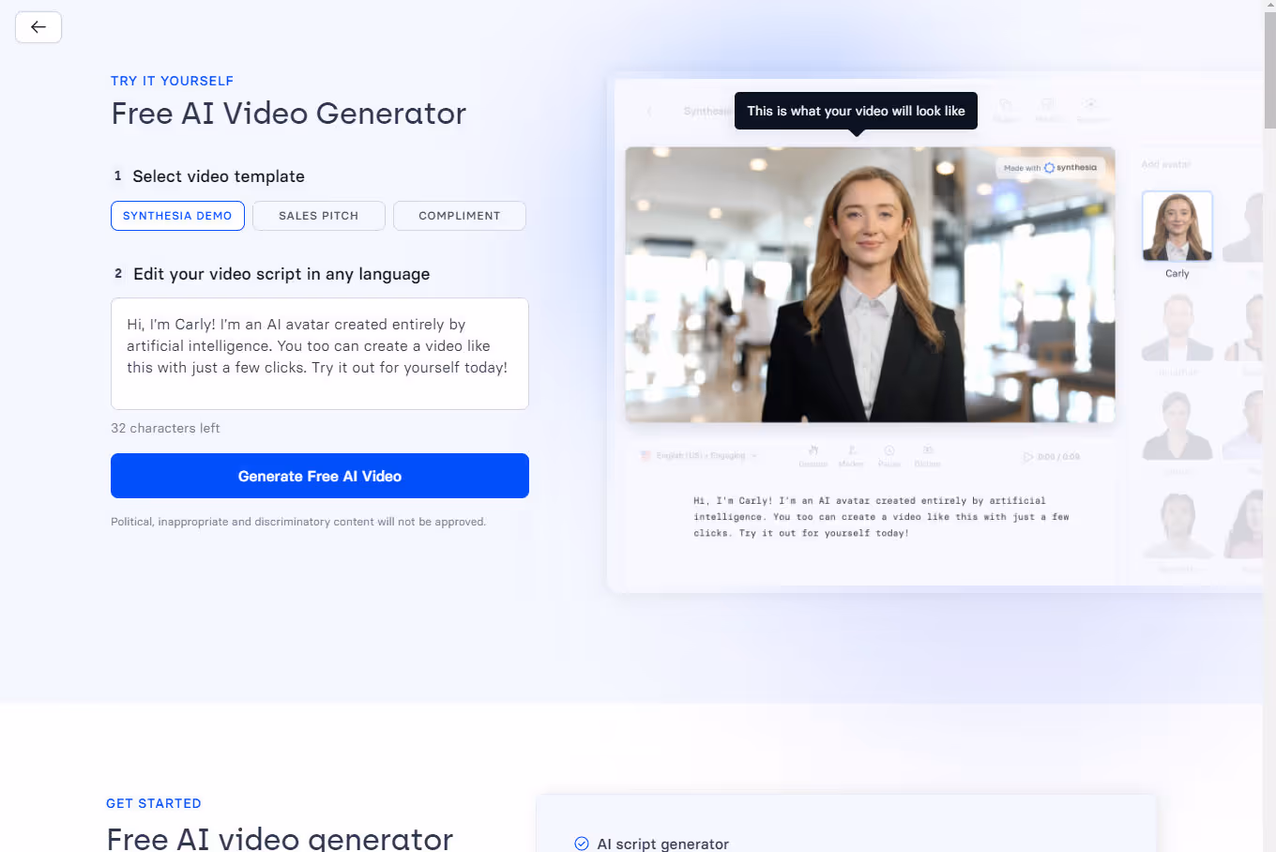Click the play icon beside 0:00 / 0:09
This screenshot has height=852, width=1276.
tap(1027, 457)
